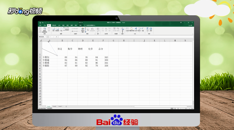Customize Quick Access Toolbar dropdown
Viewport: 234px width, 130px height.
coord(48,23)
